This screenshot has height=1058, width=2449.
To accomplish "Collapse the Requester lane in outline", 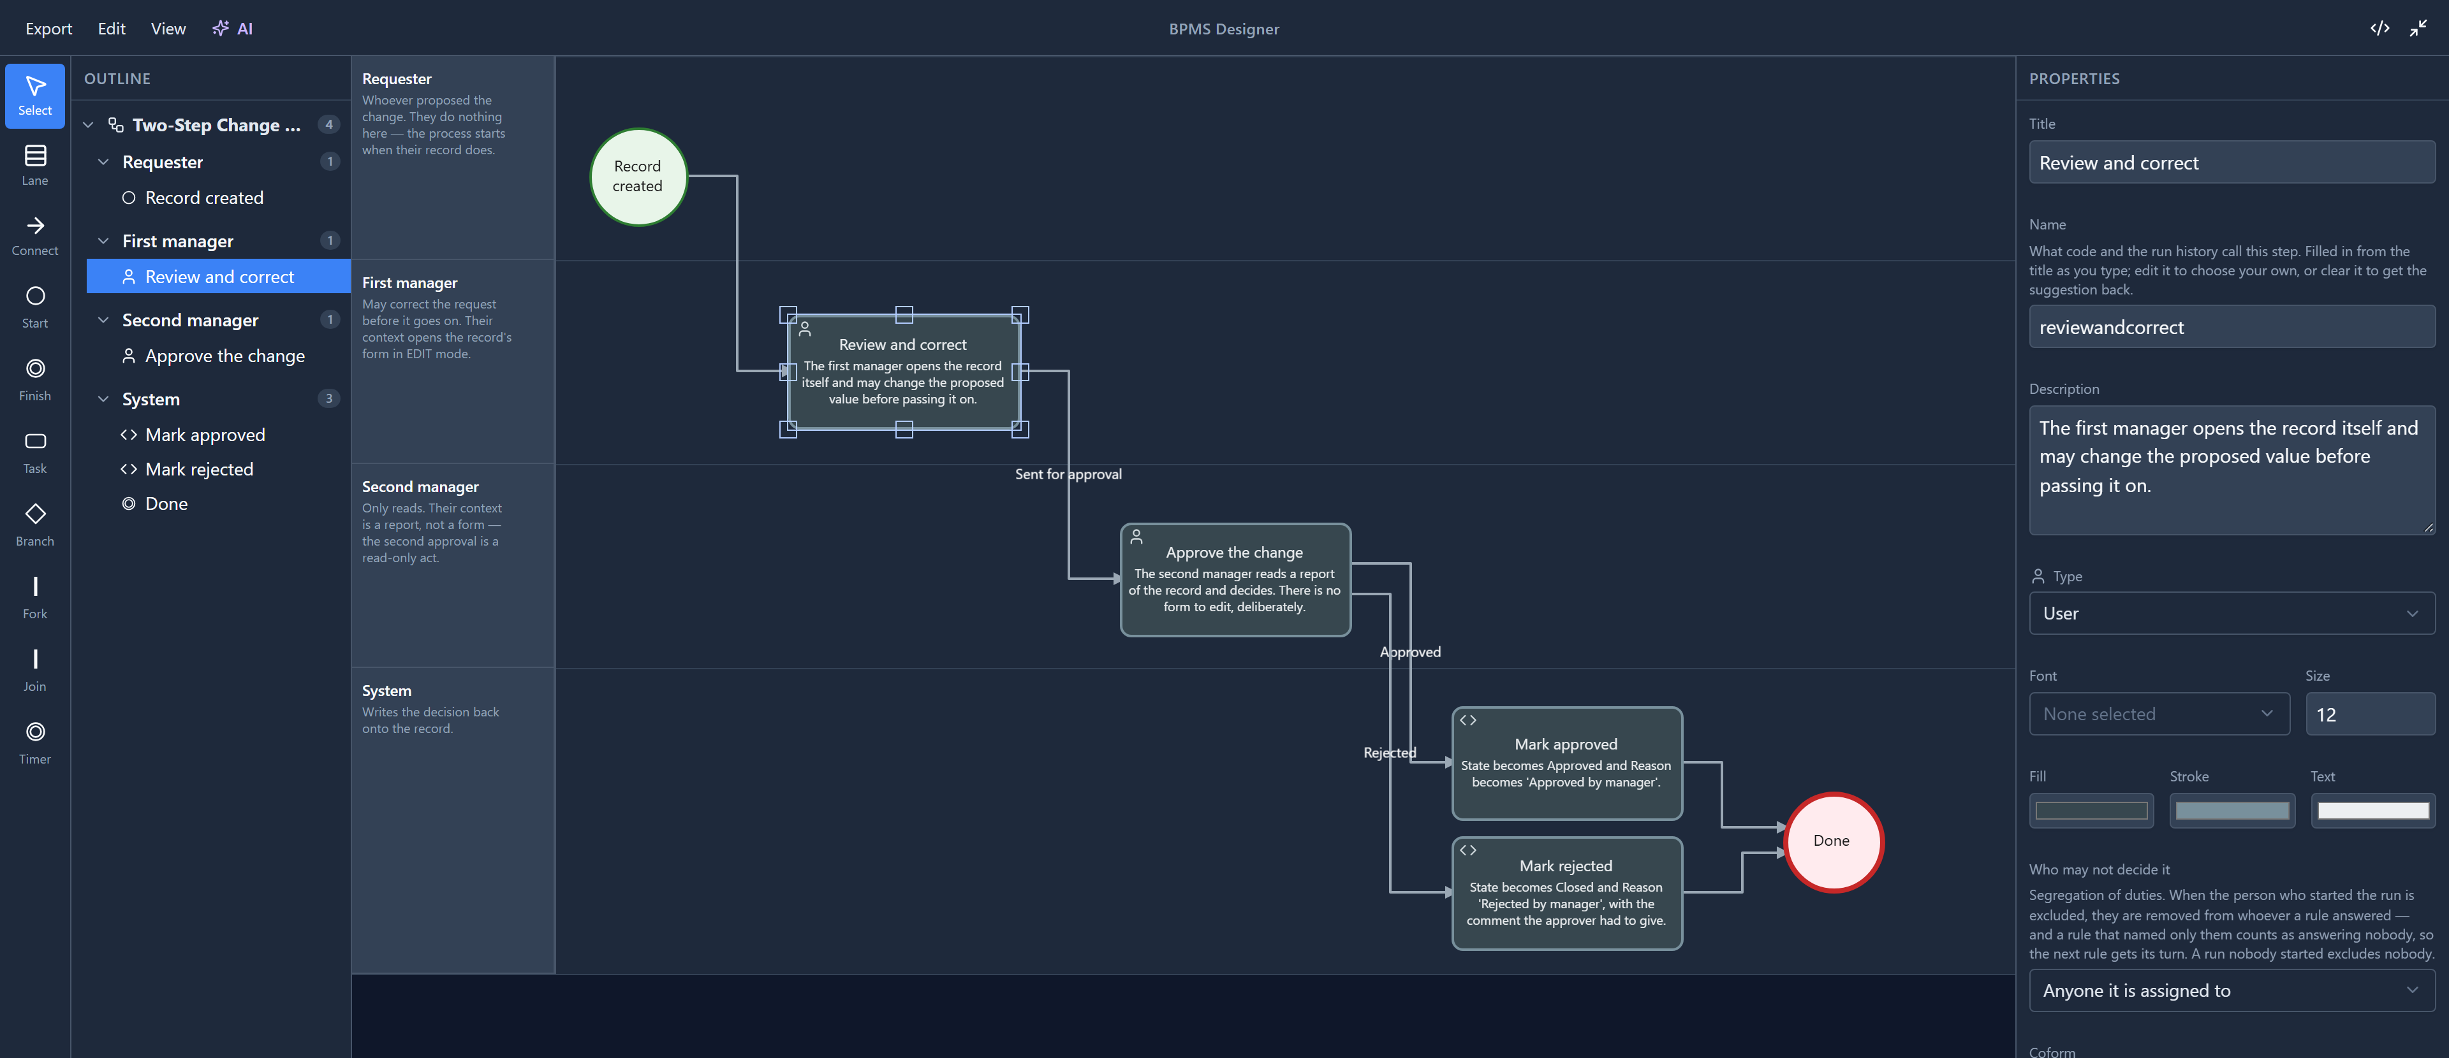I will (103, 163).
